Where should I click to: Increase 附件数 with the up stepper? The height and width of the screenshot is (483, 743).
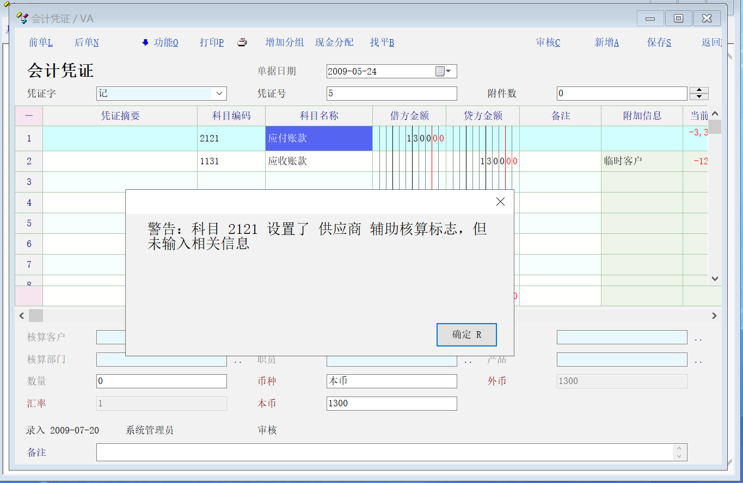tap(699, 90)
